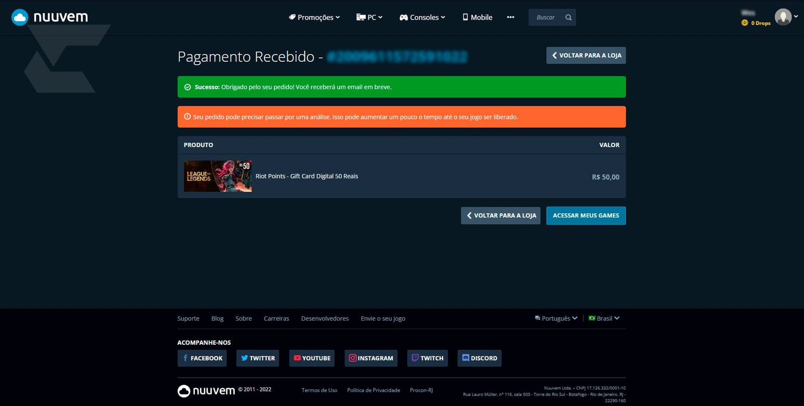Open the Sobre footer link
804x406 pixels.
click(x=244, y=318)
